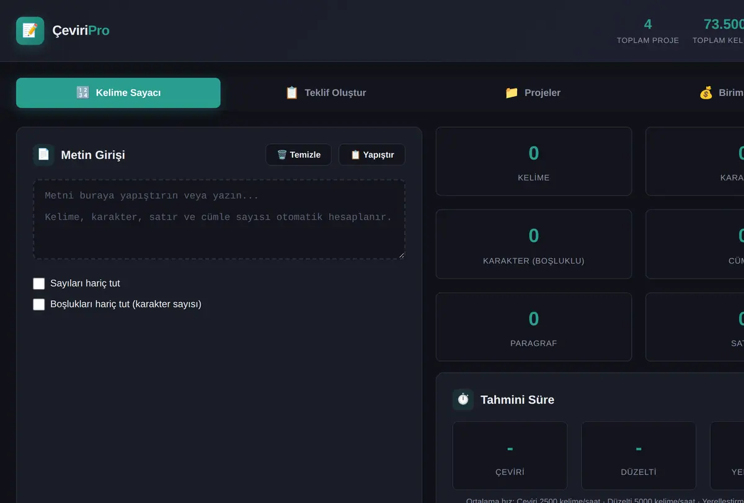
Task: Click the stopwatch icon beside Tahmini Süre
Action: pos(463,399)
